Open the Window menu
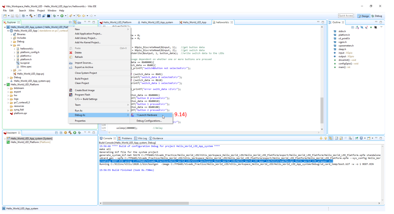Image resolution: width=394 pixels, height=214 pixels. 52,11
